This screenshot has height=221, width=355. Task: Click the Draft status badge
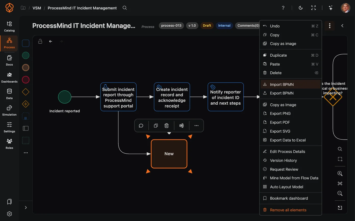(207, 26)
